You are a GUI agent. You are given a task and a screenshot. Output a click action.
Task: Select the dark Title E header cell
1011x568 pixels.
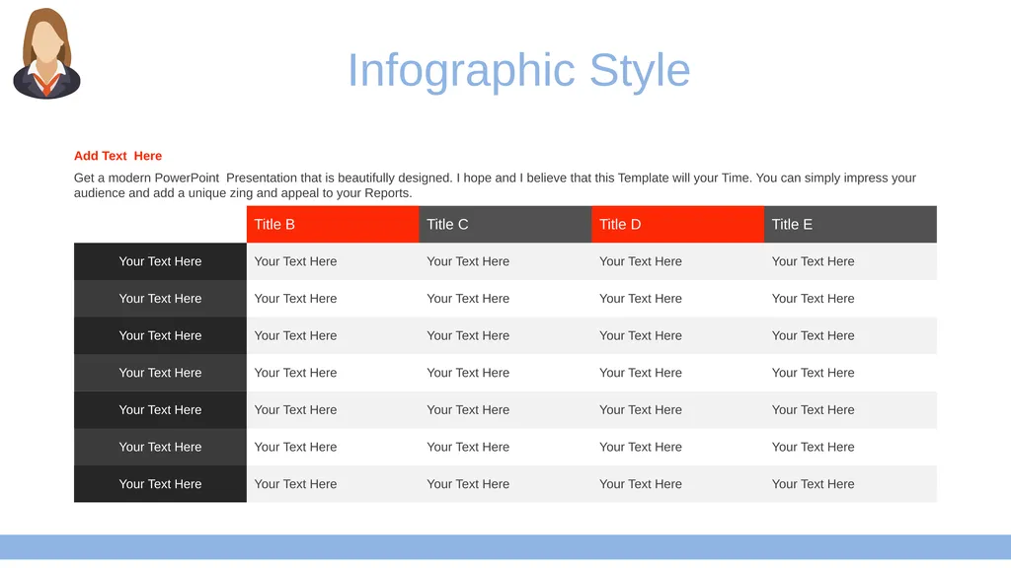coord(850,224)
